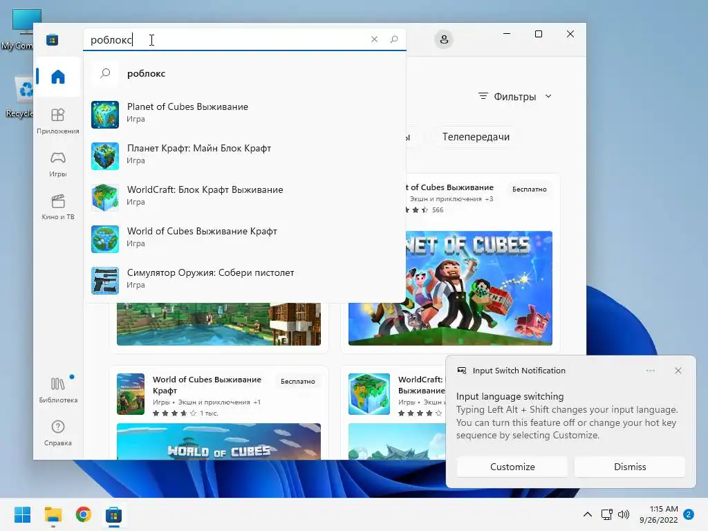Expand the Фильтры dropdown
Screen dimensions: 708x531
click(514, 96)
